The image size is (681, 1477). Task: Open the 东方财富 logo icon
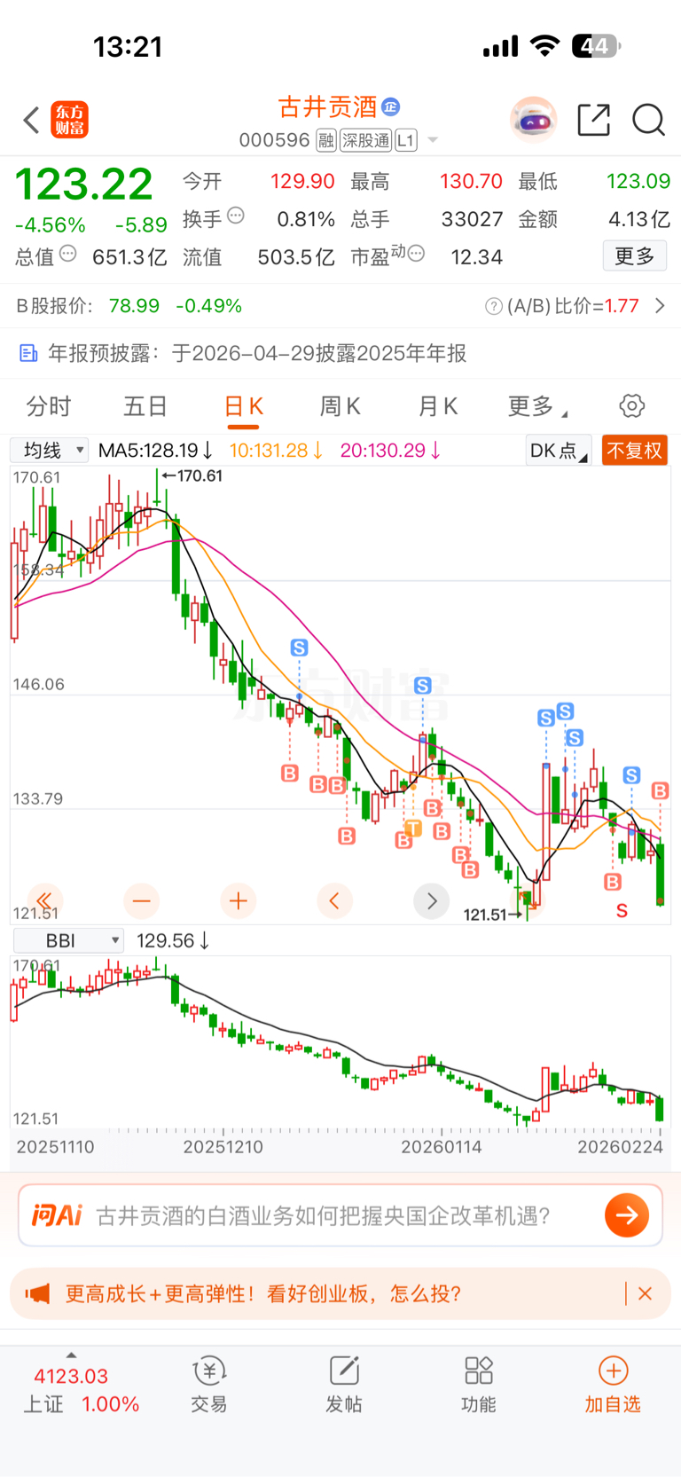coord(70,120)
